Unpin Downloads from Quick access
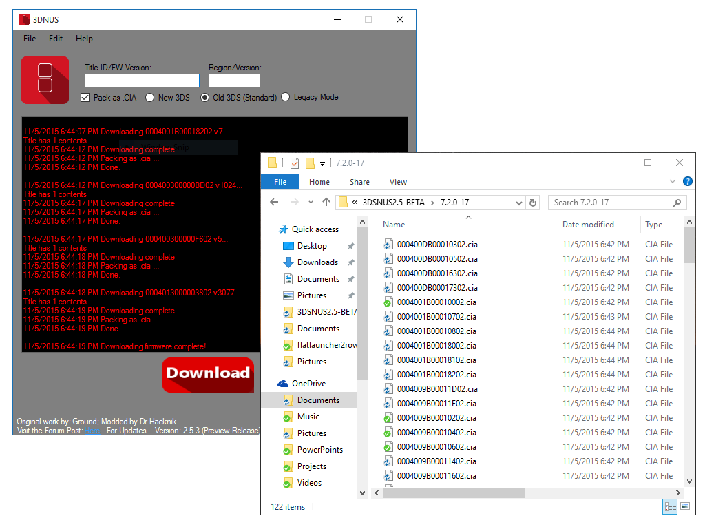 (350, 262)
